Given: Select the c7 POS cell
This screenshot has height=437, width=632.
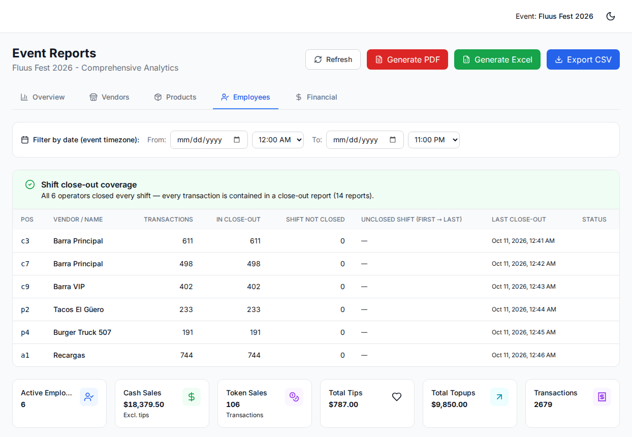Looking at the screenshot, I should pyautogui.click(x=25, y=264).
